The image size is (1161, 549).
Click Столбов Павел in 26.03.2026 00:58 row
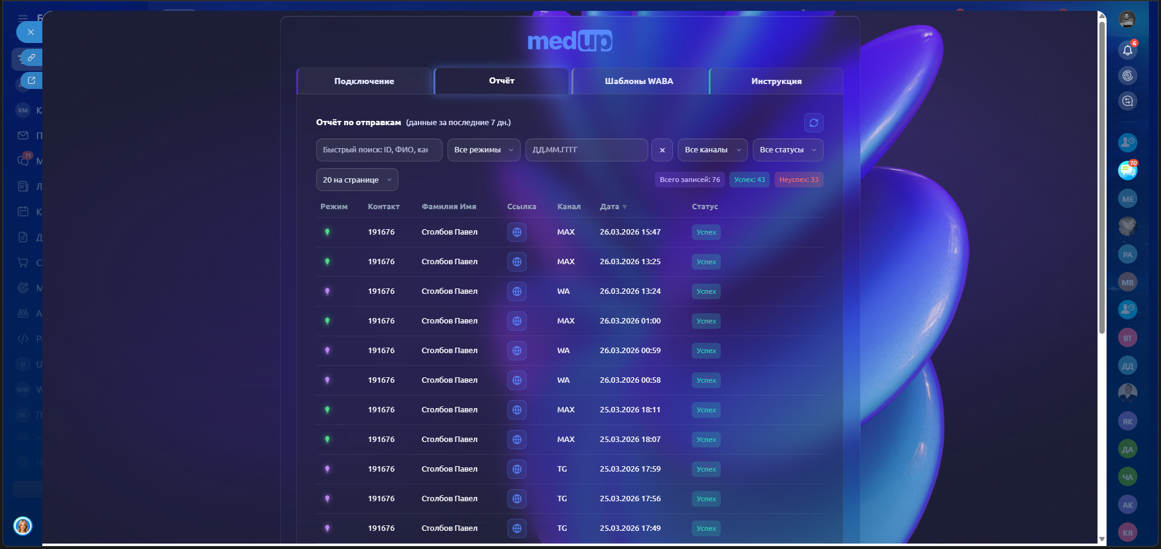pos(449,380)
